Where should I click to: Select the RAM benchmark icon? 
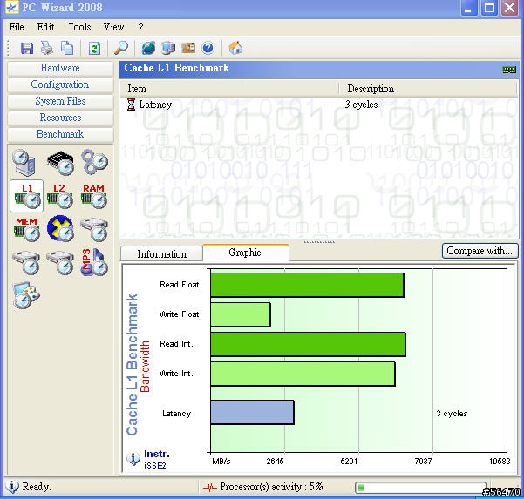click(x=94, y=196)
